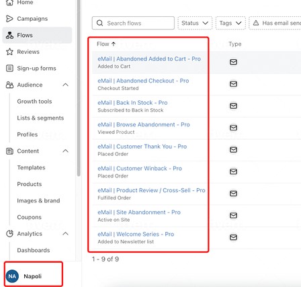Open the Status filter dropdown
The width and height of the screenshot is (301, 287).
coord(195,23)
